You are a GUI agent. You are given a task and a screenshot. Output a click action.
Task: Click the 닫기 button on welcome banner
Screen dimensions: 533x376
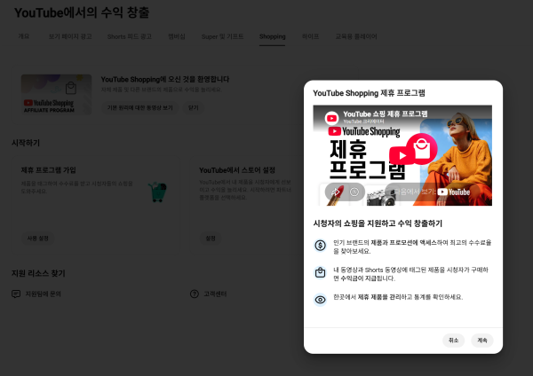pos(194,107)
